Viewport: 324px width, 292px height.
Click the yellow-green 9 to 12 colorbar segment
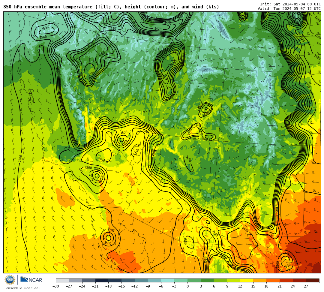(x=234, y=280)
